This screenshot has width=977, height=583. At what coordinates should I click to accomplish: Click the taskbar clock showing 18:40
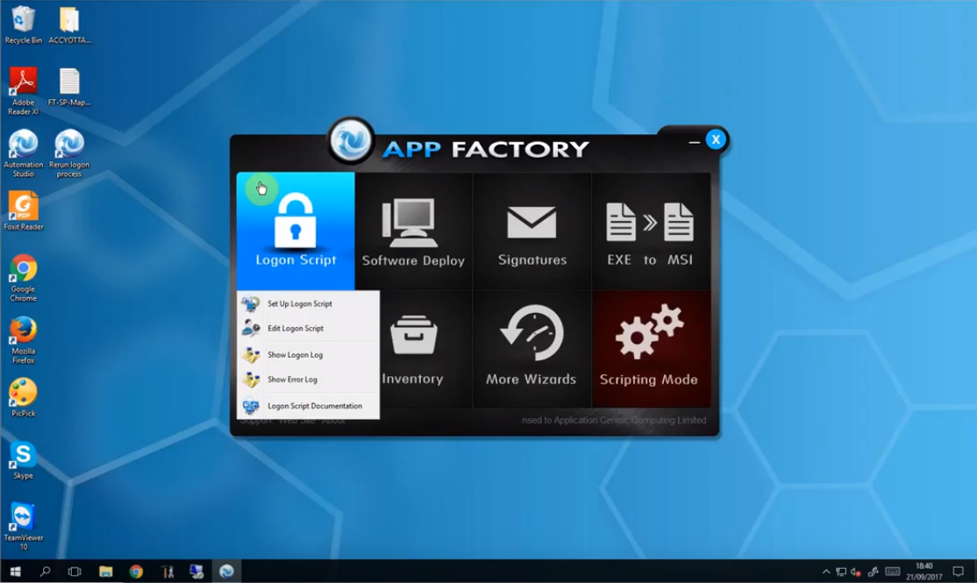[924, 572]
